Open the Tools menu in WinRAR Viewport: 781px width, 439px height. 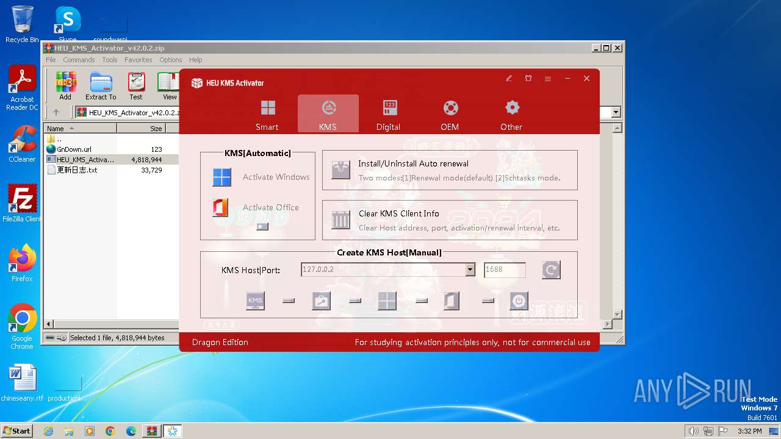coord(110,60)
